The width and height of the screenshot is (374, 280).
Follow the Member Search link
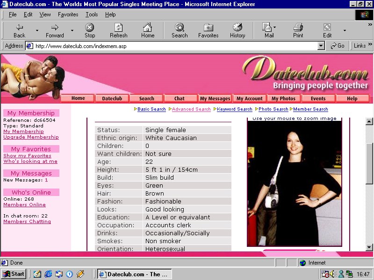(x=310, y=109)
